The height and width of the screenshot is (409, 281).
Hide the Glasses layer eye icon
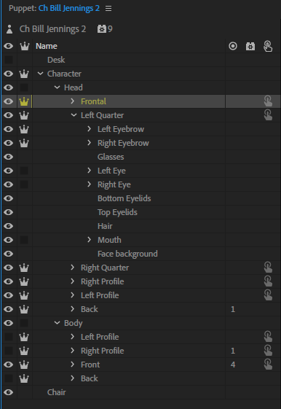9,157
